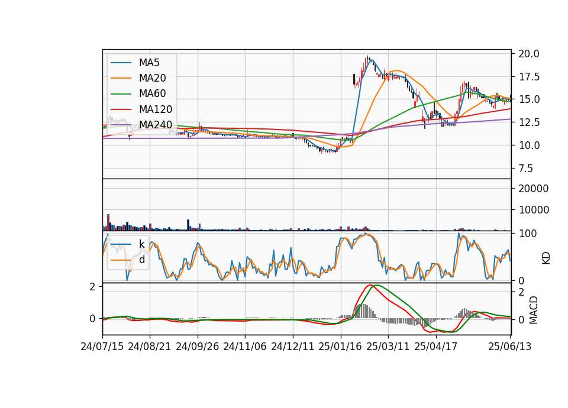
Task: Click the 100 tick on KD axis
Action: point(527,234)
